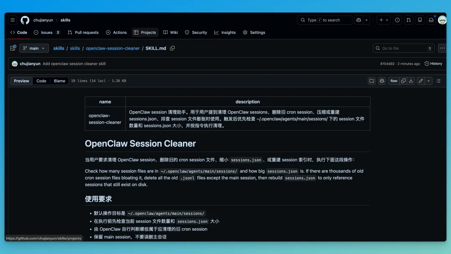This screenshot has height=254, width=451.
Task: Open the Insights tab
Action: coord(225,33)
